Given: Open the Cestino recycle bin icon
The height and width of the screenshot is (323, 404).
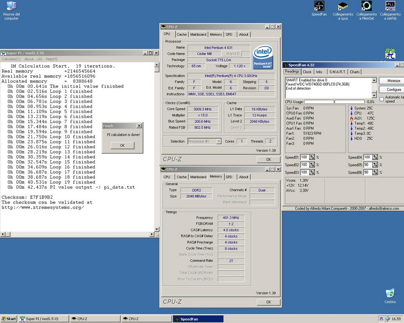Looking at the screenshot, I should tap(390, 296).
